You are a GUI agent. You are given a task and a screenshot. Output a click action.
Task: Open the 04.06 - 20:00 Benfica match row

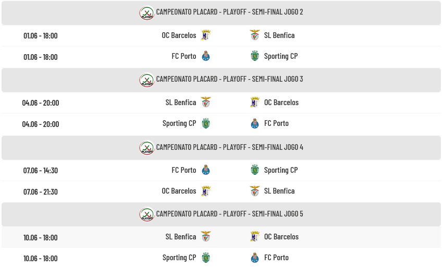coord(221,103)
